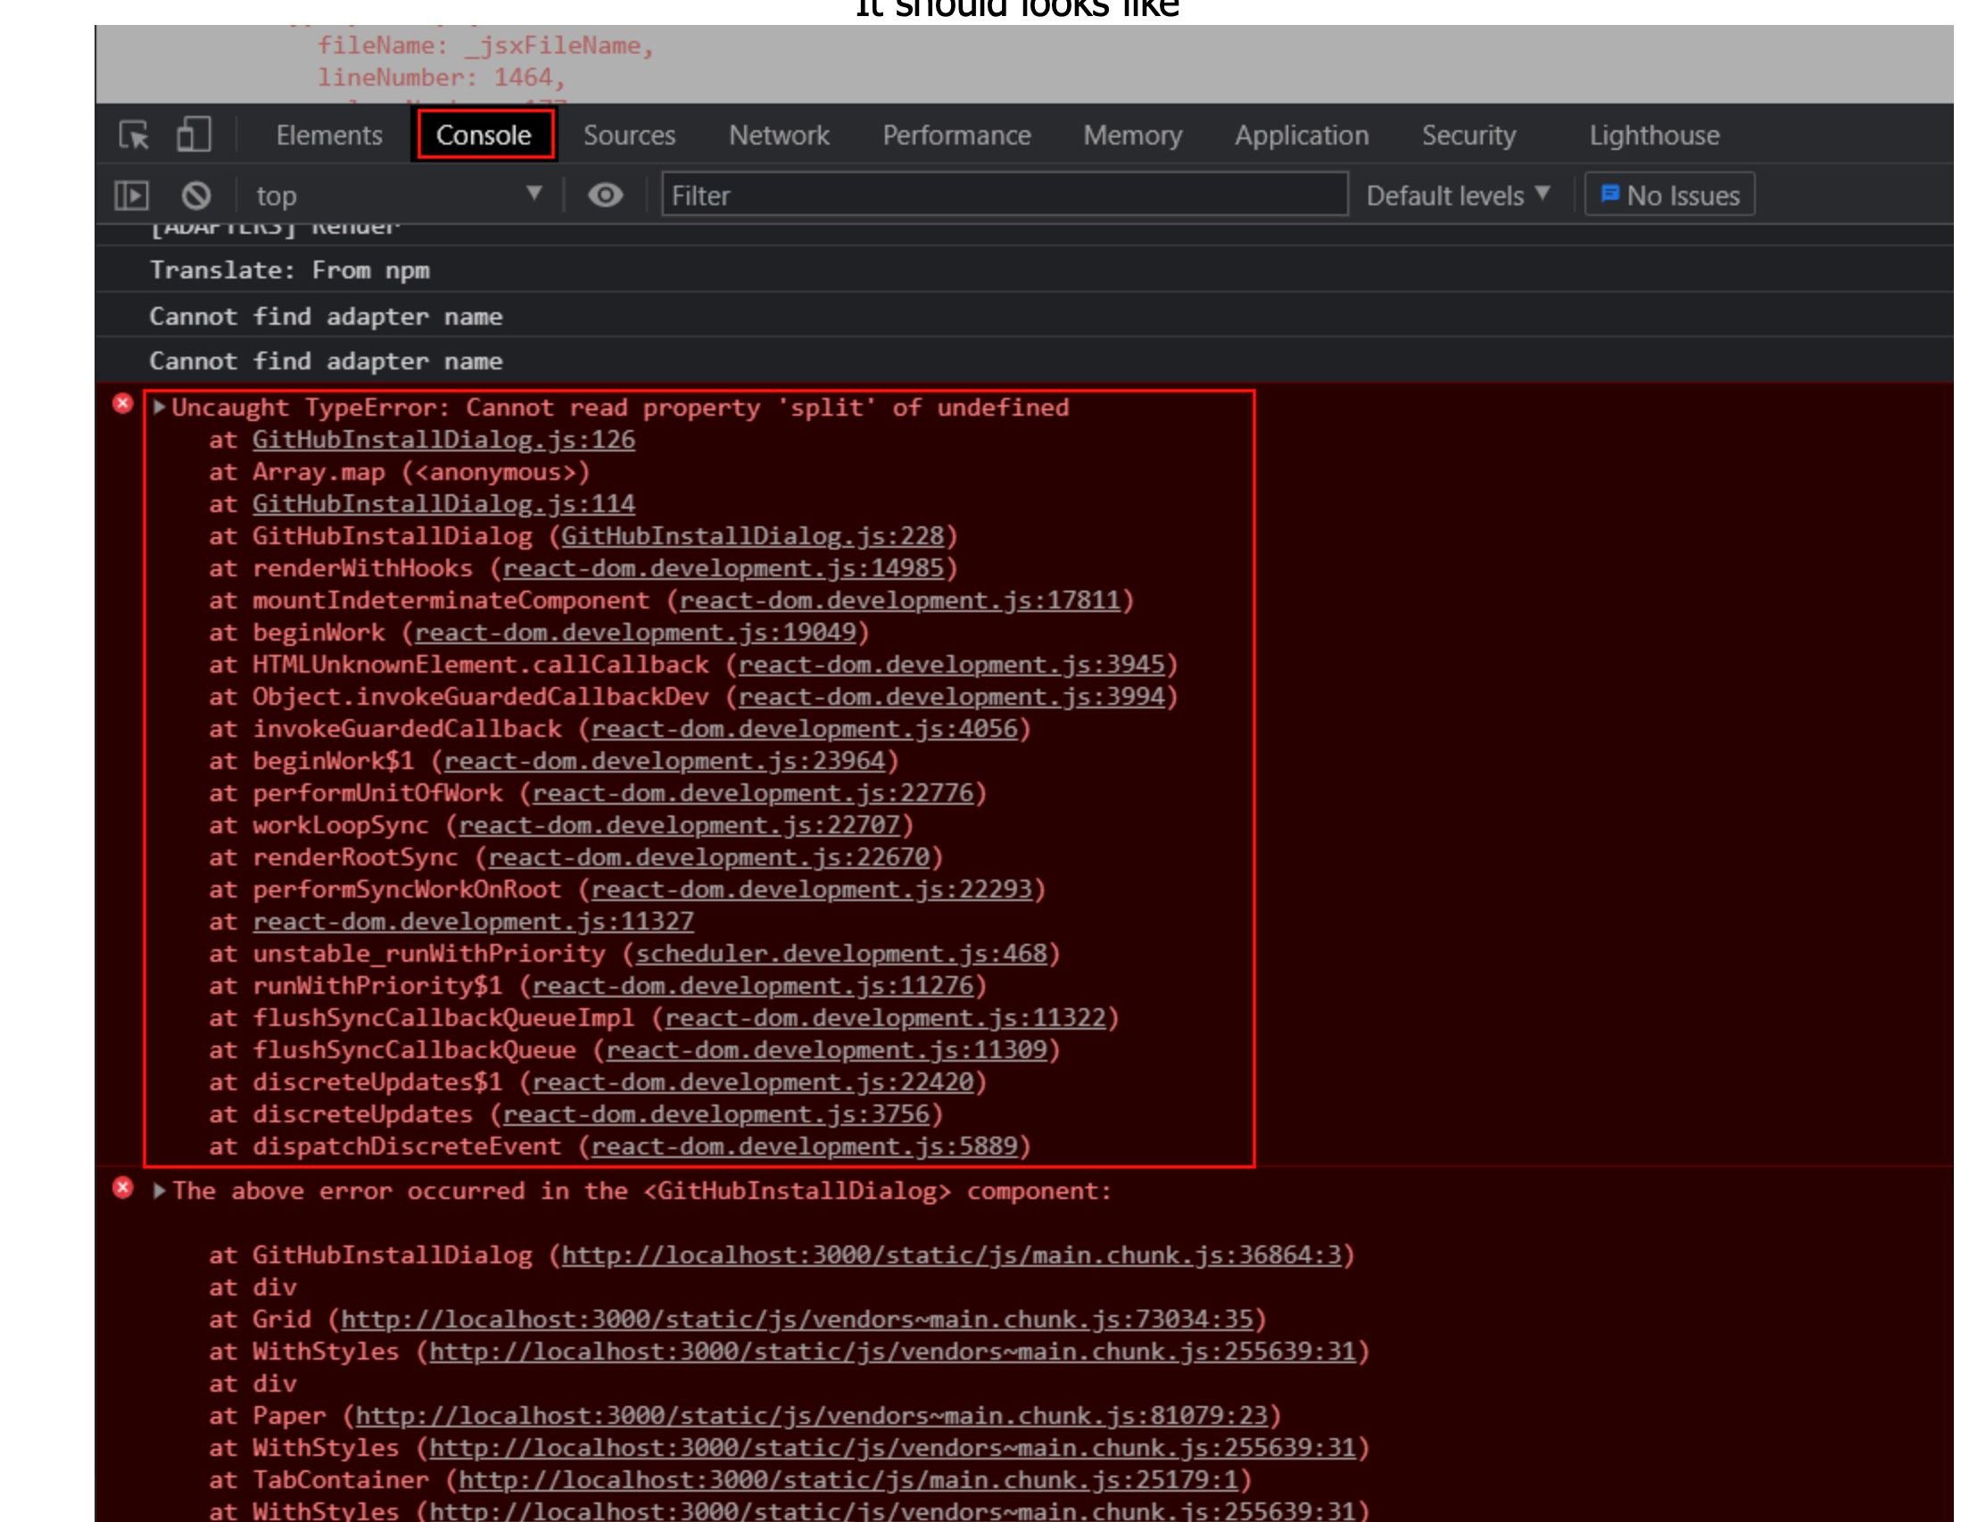Open the Lighthouse tab
Image resolution: width=1961 pixels, height=1522 pixels.
[x=1654, y=136]
